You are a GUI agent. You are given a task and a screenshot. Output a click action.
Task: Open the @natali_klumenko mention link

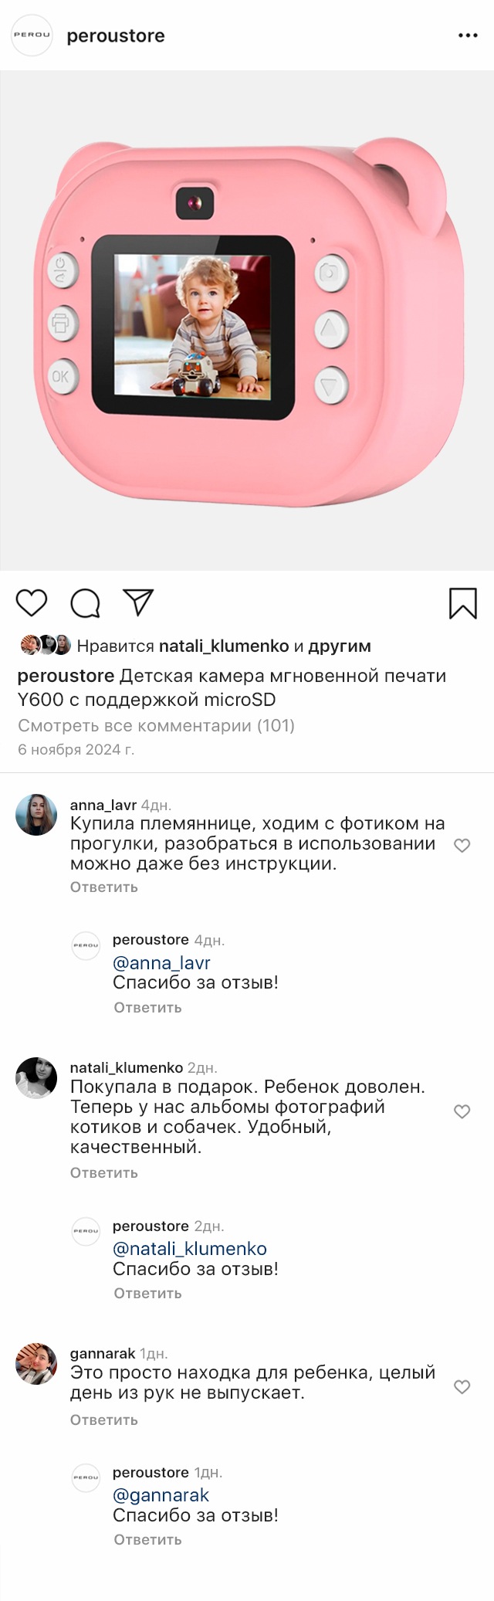pos(190,1249)
